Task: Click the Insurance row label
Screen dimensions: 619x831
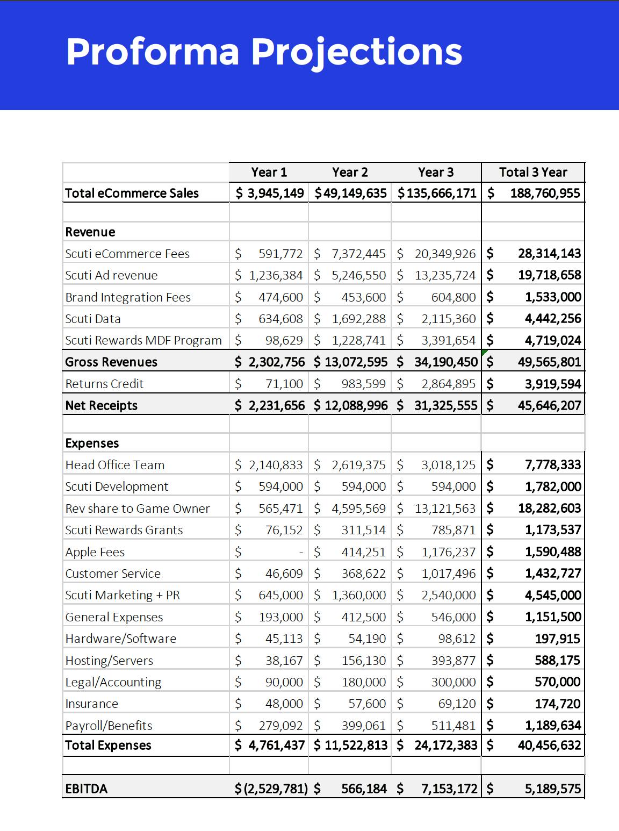Action: point(92,704)
